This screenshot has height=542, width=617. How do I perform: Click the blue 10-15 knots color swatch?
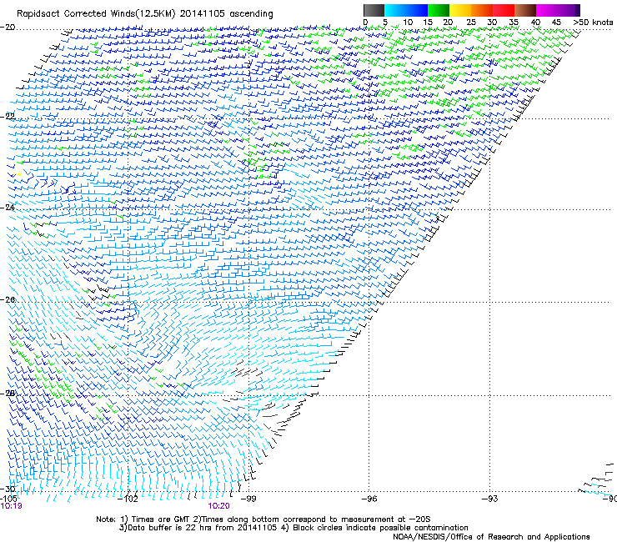[x=417, y=10]
